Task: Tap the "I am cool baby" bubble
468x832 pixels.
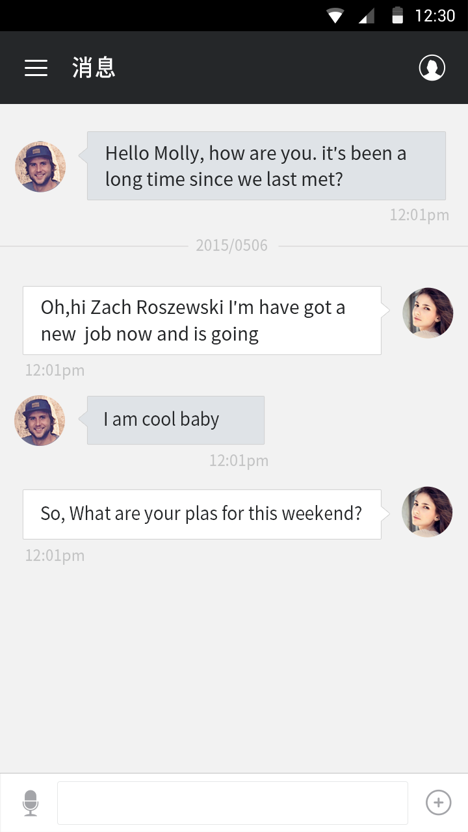Action: [175, 420]
